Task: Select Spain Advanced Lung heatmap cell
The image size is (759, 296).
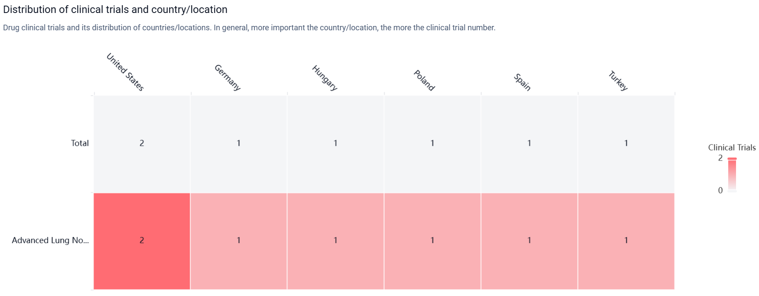Action: pos(529,241)
